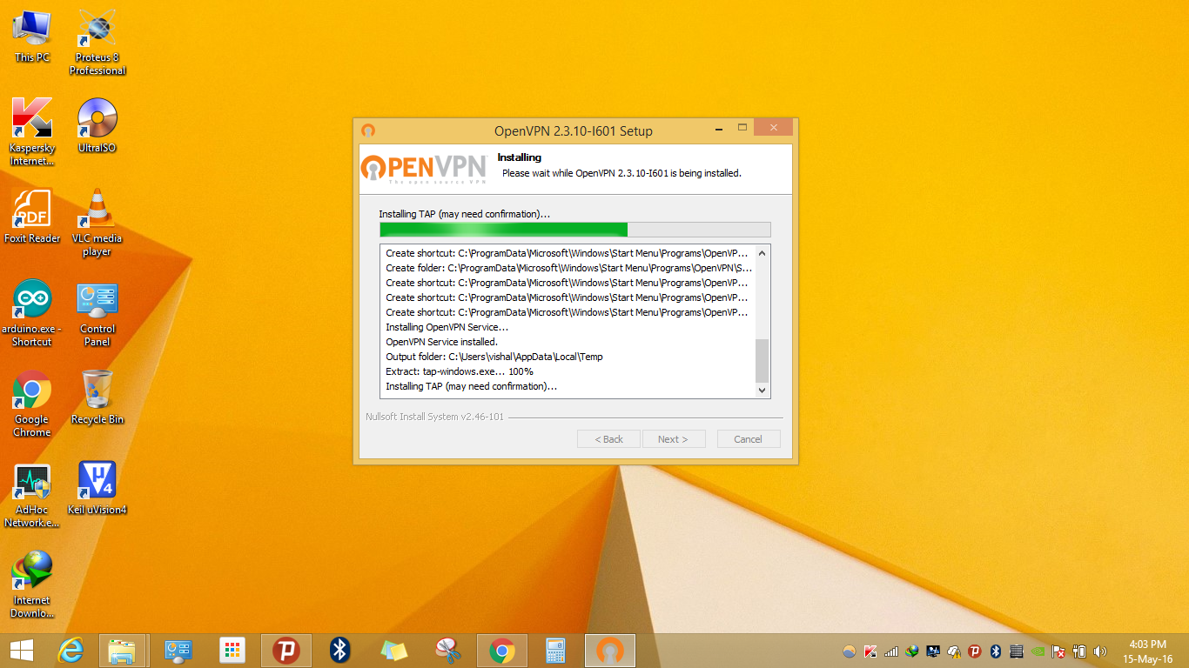Switch to Chrome on the taskbar
This screenshot has width=1189, height=668.
point(502,651)
